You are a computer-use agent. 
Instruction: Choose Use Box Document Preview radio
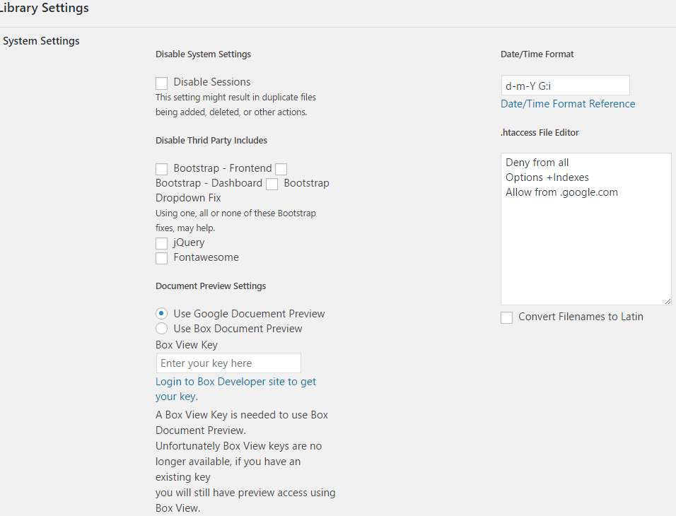click(x=162, y=329)
